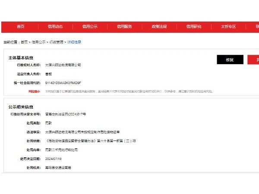Click the 政策法规 navigation item
Screen dimensions: 259x194
(159, 27)
